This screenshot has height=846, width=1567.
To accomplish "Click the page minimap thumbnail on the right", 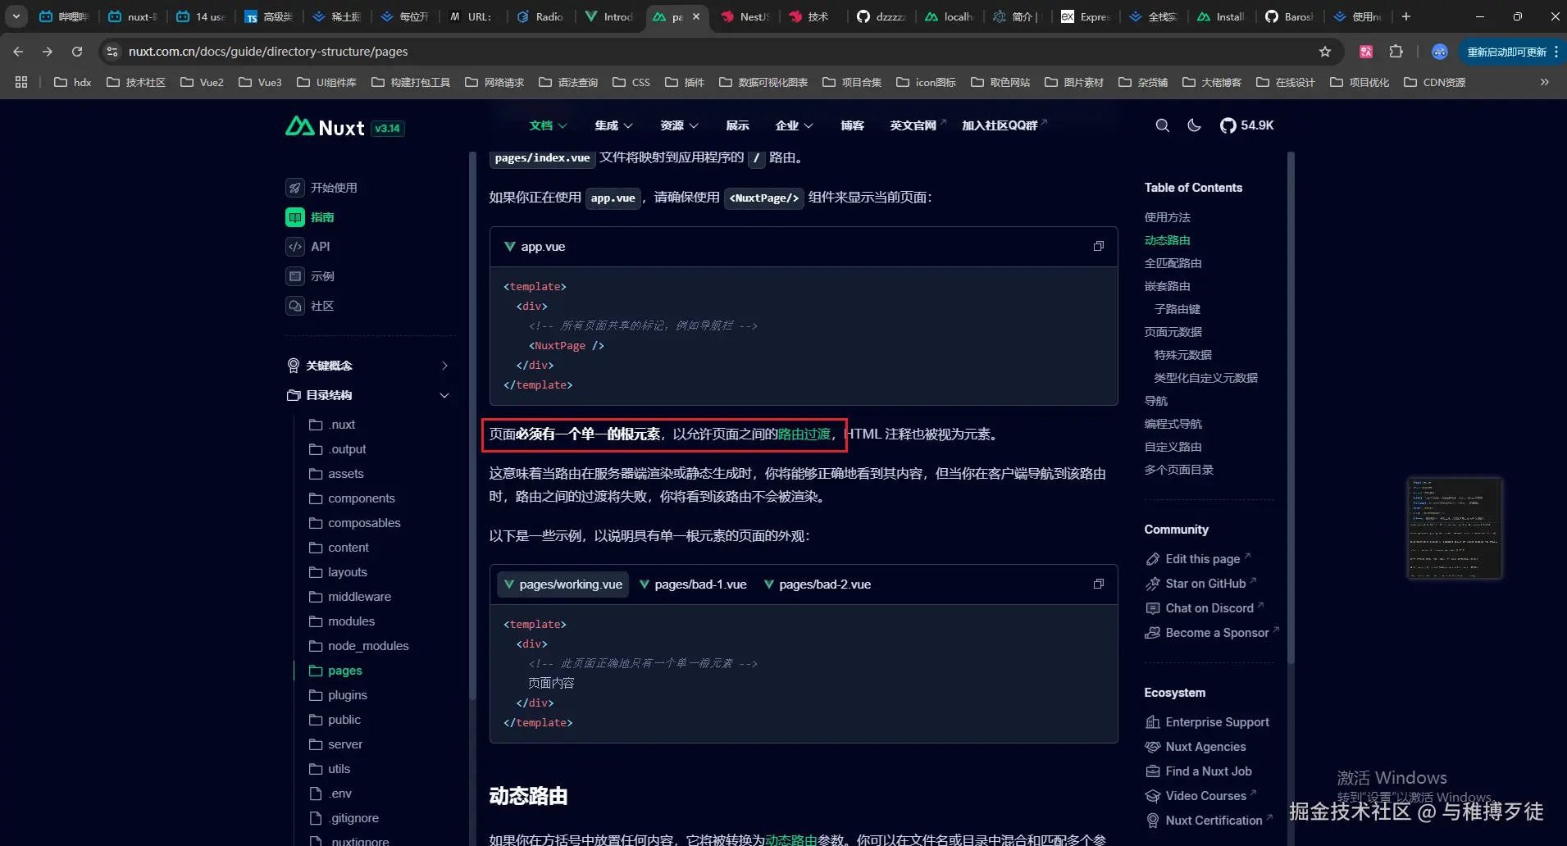I will tap(1455, 528).
